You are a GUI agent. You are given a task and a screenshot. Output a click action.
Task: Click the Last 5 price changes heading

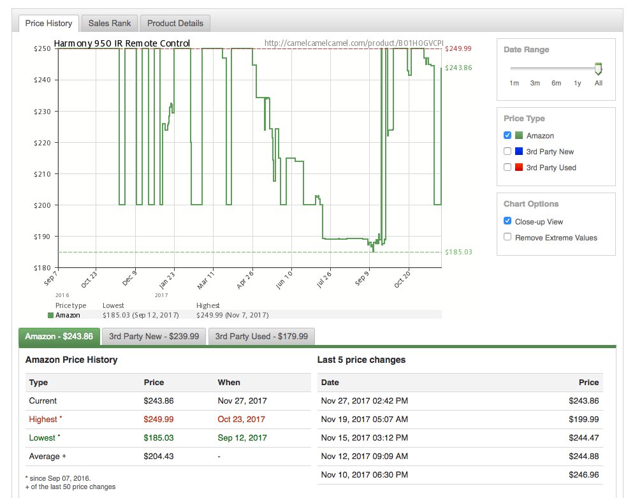(361, 360)
